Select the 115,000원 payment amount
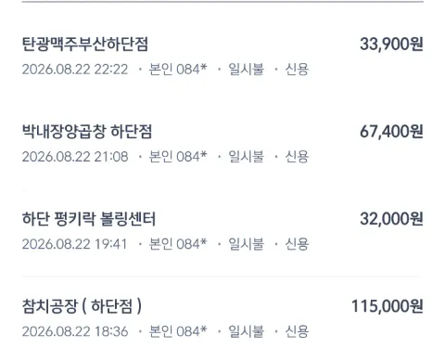 click(388, 306)
